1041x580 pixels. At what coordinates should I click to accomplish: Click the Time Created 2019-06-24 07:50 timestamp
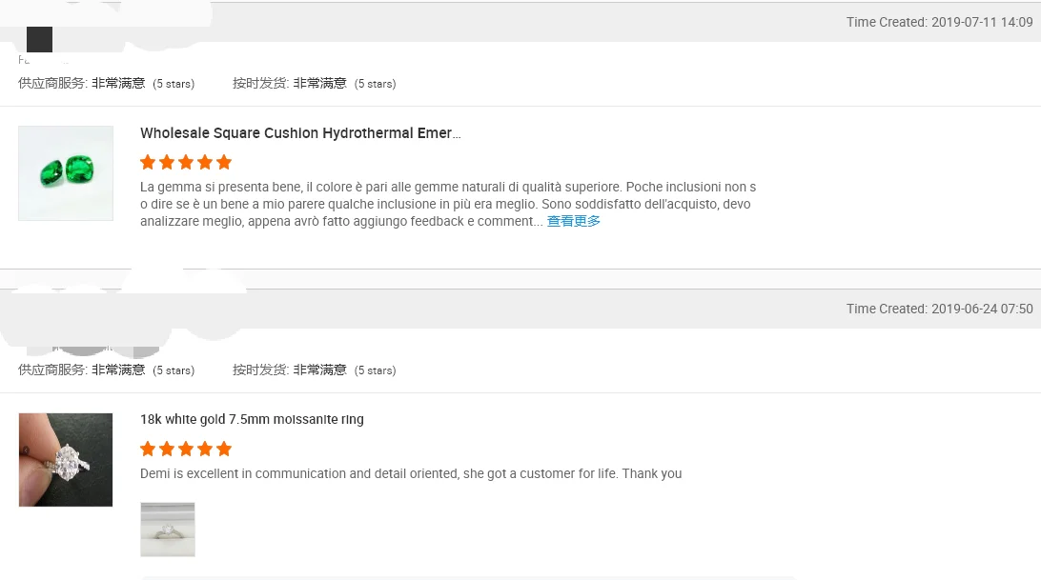pos(939,309)
